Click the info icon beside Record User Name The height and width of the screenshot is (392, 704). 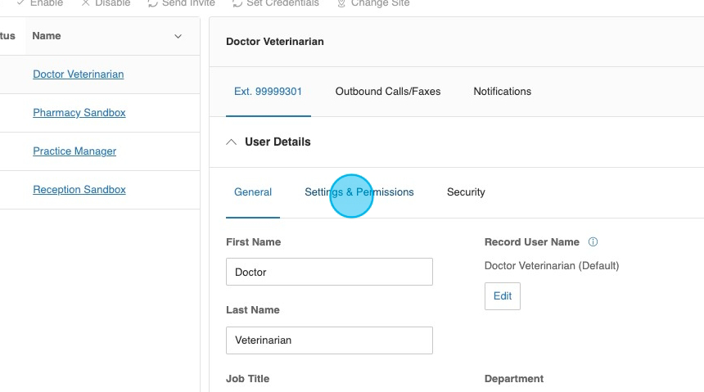(x=593, y=242)
